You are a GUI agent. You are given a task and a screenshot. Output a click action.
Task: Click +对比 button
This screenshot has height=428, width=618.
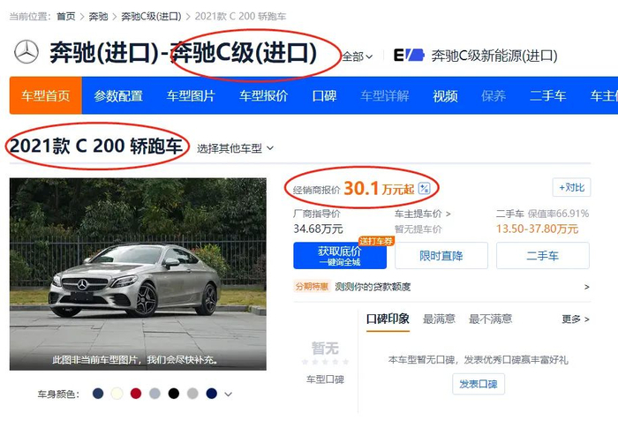tap(571, 188)
